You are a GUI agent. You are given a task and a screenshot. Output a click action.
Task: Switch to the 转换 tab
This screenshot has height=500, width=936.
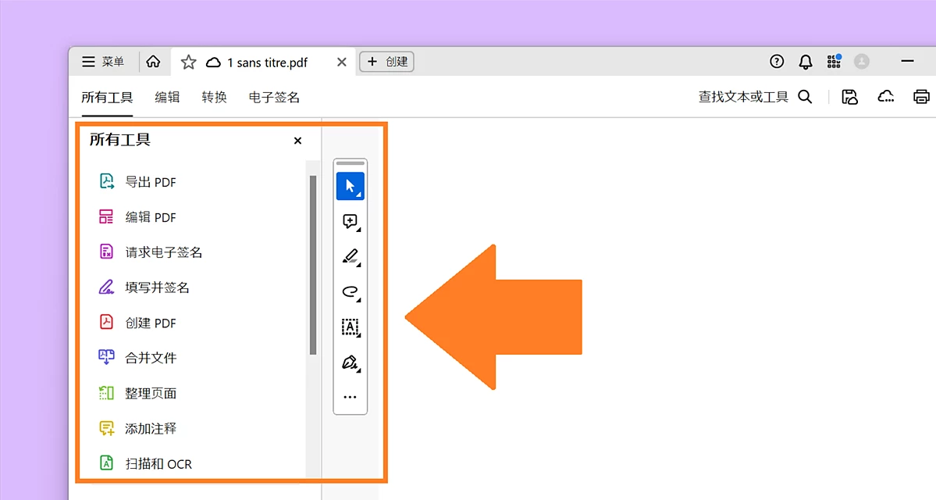(x=213, y=97)
